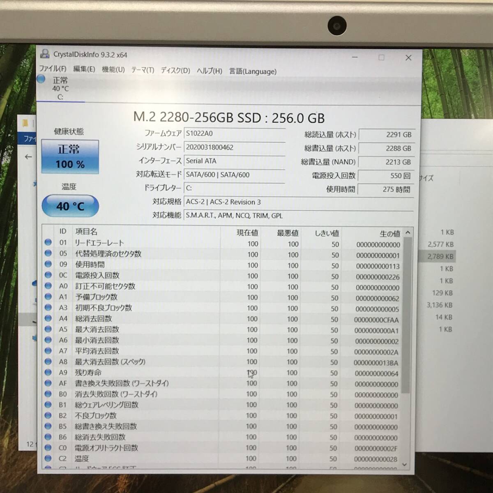Click the drive letter field C:
Image resolution: width=493 pixels, height=493 pixels.
click(x=235, y=188)
